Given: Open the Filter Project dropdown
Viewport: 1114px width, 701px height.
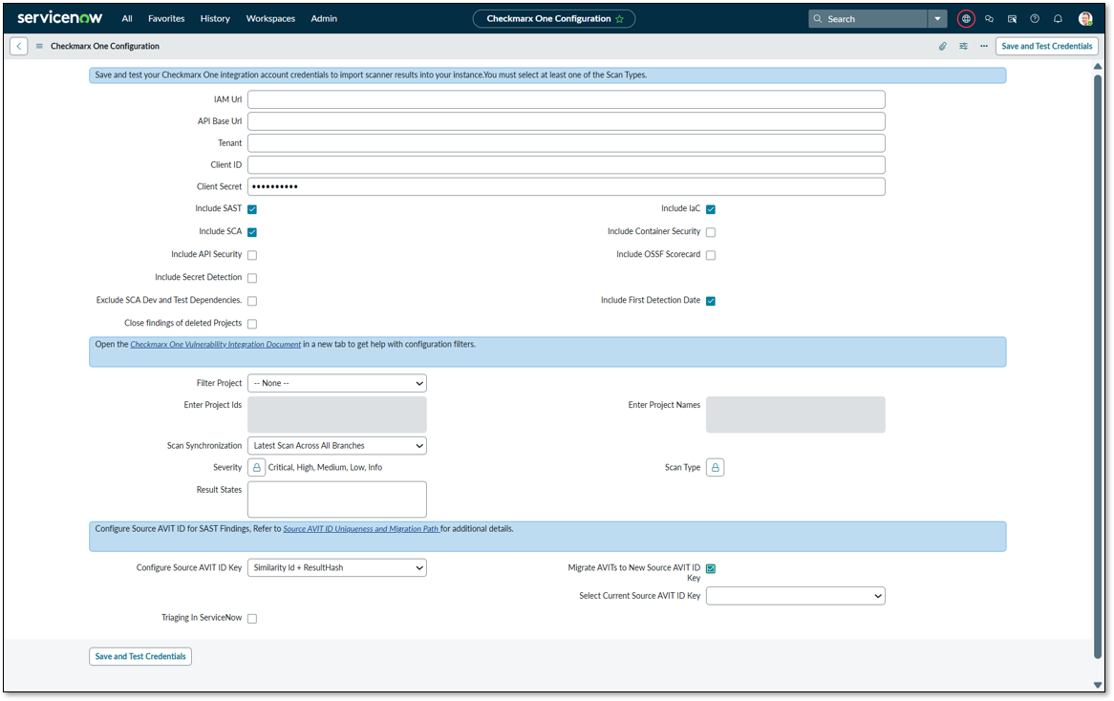Looking at the screenshot, I should [336, 384].
